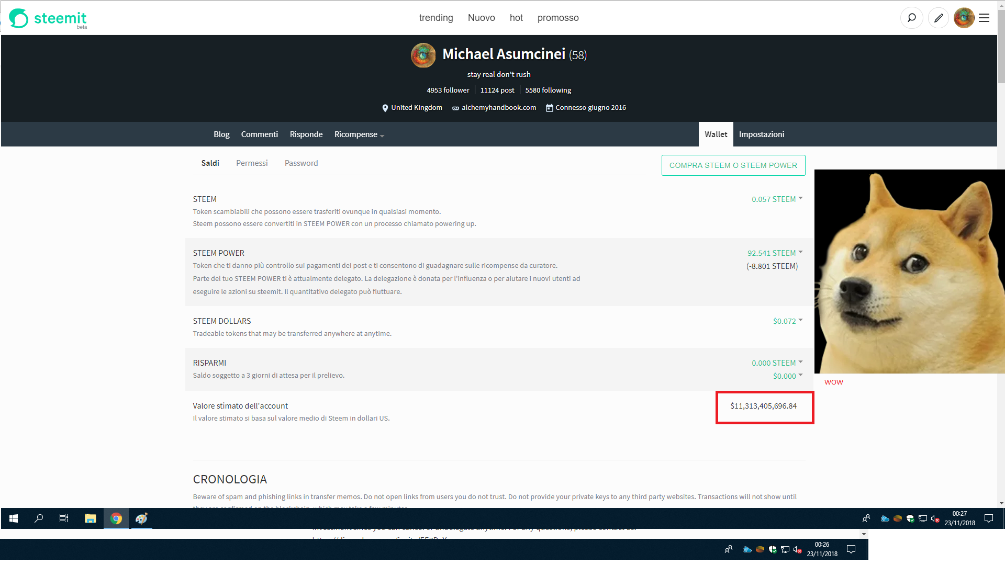Click the pencil icon to write a post
Viewport: 1005px width, 565px height.
(x=939, y=18)
